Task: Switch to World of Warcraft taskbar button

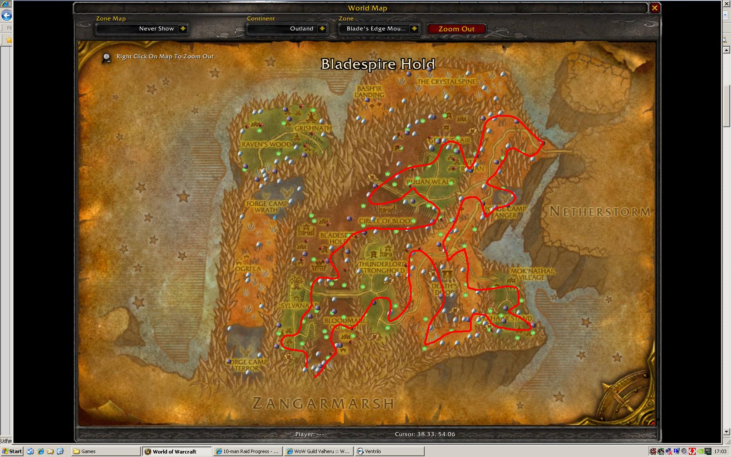Action: coord(177,451)
